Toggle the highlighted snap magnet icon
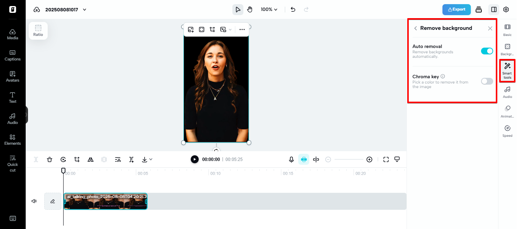Image resolution: width=517 pixels, height=229 pixels. click(x=304, y=159)
